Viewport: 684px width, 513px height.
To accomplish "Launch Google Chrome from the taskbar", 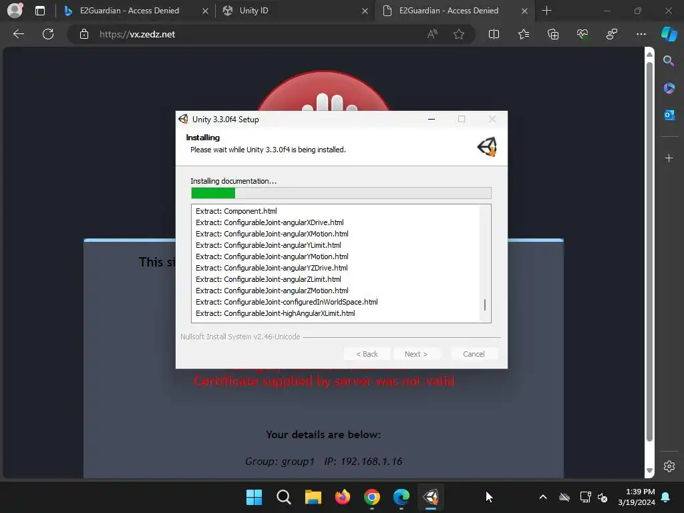I will (371, 497).
